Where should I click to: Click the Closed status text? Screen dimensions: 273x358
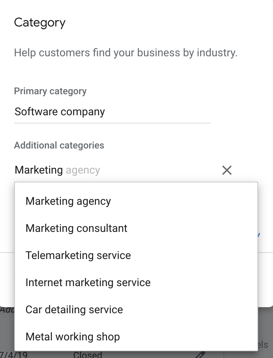[87, 355]
